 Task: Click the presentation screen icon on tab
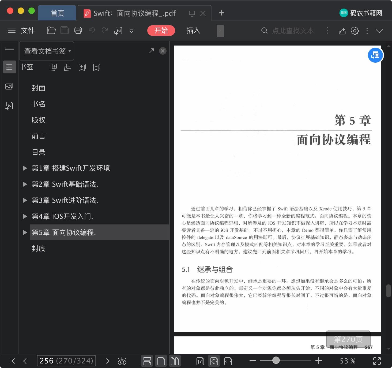192,13
